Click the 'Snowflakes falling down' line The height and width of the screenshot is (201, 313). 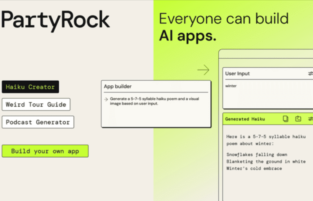click(x=257, y=154)
